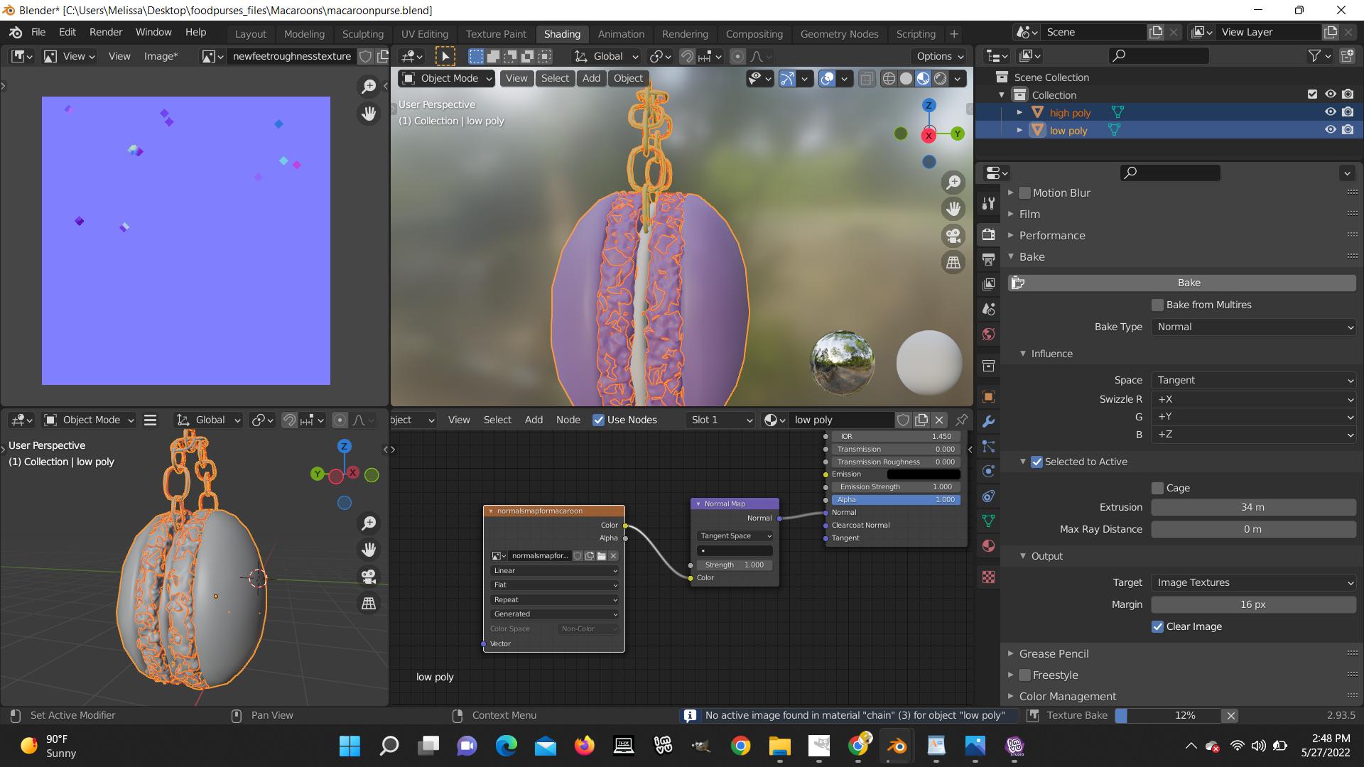Expand the high poly tree item
Image resolution: width=1364 pixels, height=767 pixels.
coord(1019,112)
